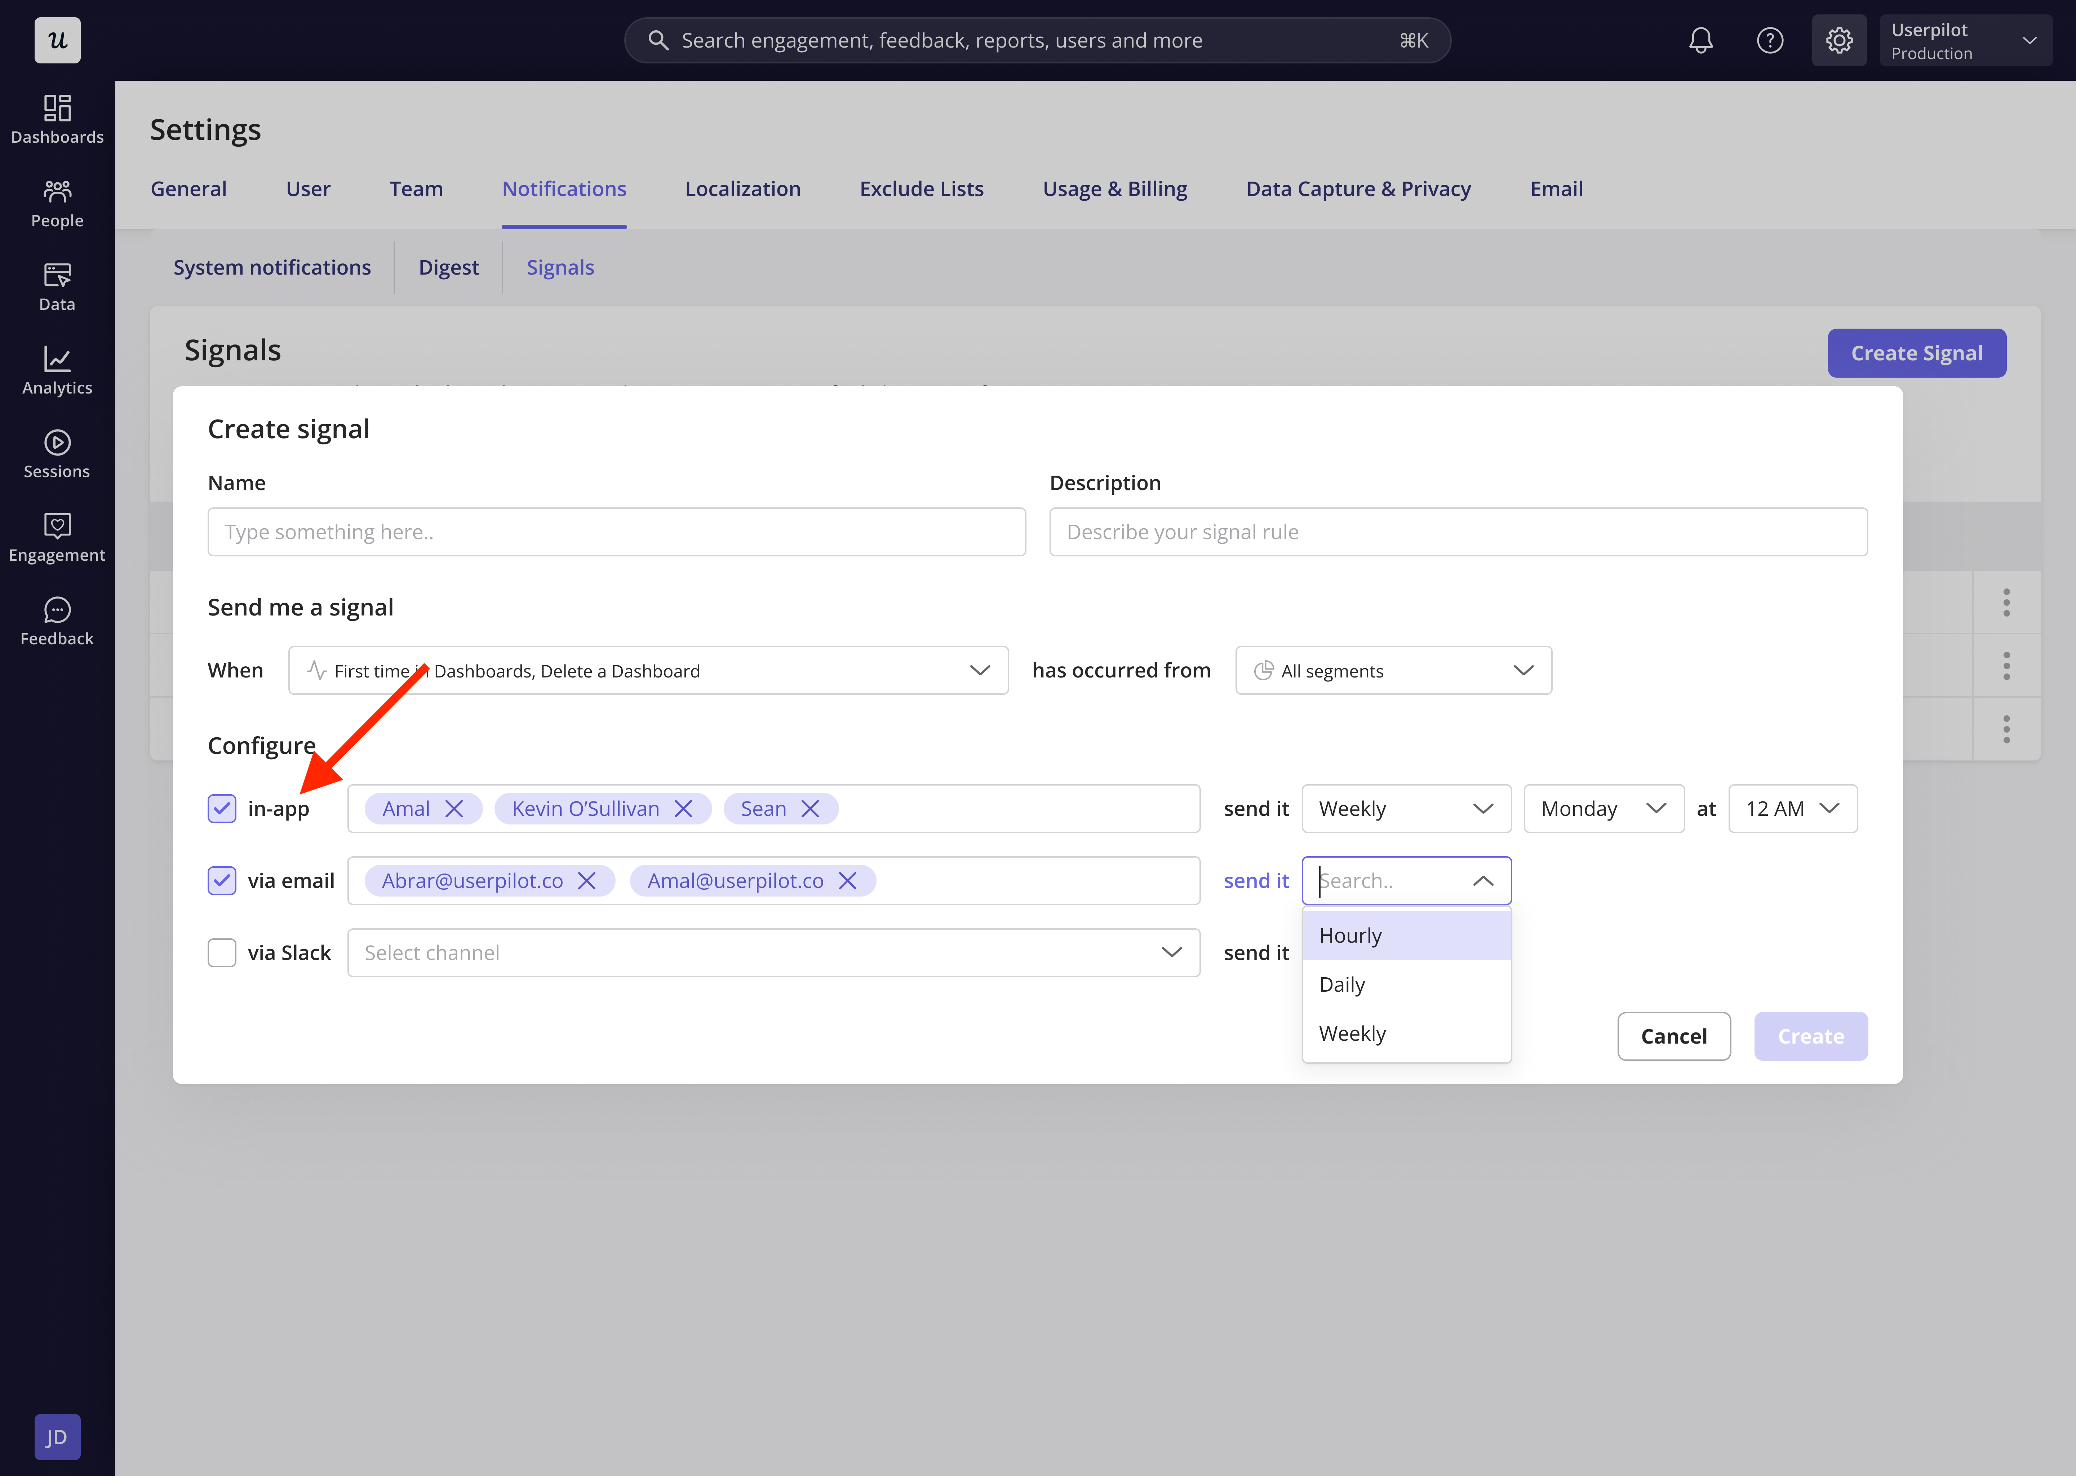Remove Kevin O'Sullivan from in-app recipients
Screen dimensions: 2076x1476
click(683, 808)
